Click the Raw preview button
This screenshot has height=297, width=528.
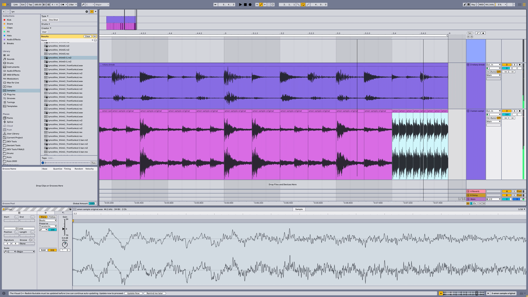click(94, 163)
